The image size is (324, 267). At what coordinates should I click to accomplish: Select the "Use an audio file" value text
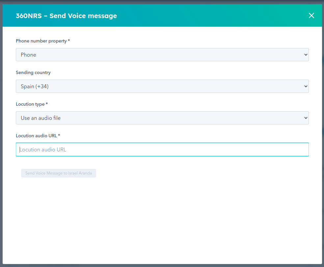pyautogui.click(x=40, y=118)
